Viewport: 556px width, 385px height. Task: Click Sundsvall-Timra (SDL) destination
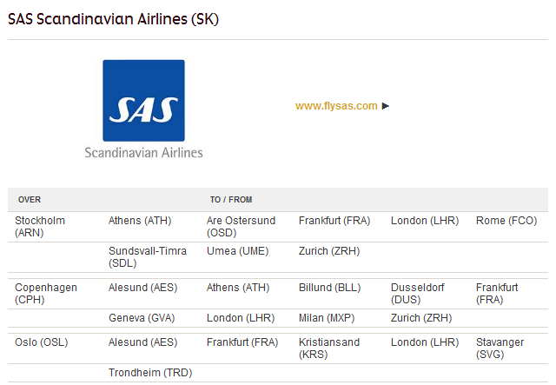pyautogui.click(x=147, y=257)
